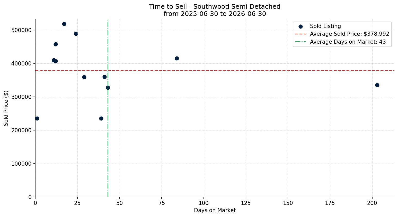Click the green dash-dot legend line sample

(300, 42)
